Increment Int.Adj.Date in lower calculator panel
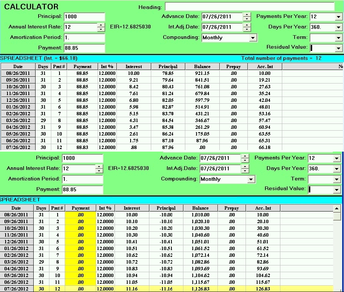 (x=245, y=166)
